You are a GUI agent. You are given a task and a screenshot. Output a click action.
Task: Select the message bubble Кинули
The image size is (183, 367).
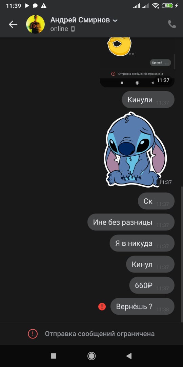click(148, 100)
